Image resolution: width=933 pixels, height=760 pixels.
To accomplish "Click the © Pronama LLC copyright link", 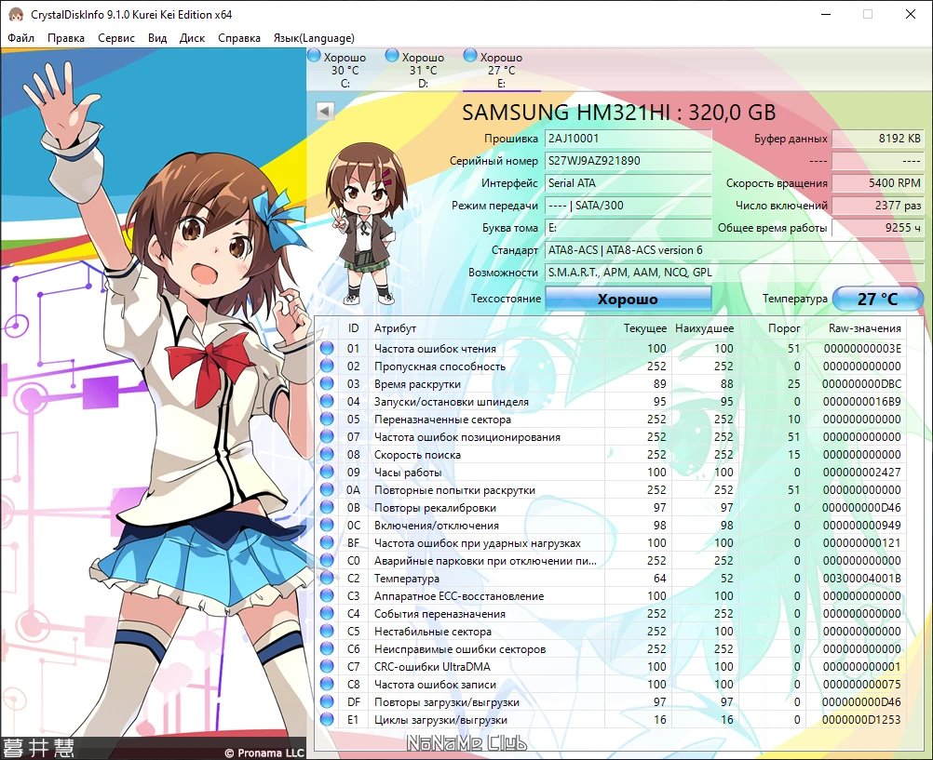I will [264, 753].
